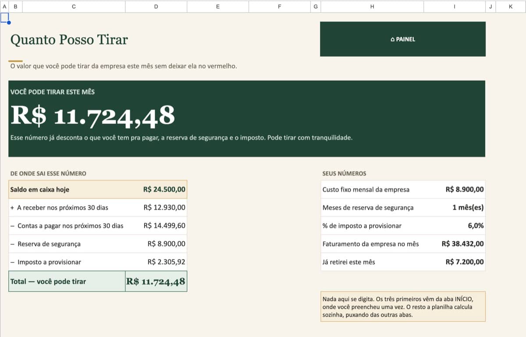
Task: Click the big green R$ 11.724,48 headline figure
Action: coord(92,116)
